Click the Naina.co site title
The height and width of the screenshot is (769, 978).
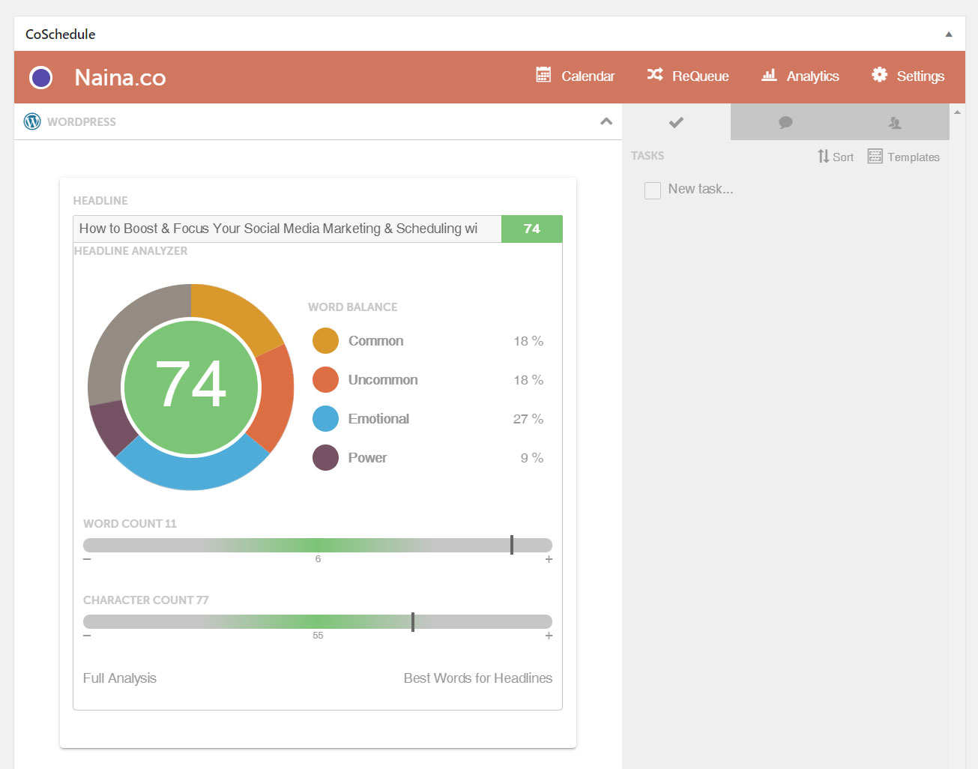coord(120,77)
